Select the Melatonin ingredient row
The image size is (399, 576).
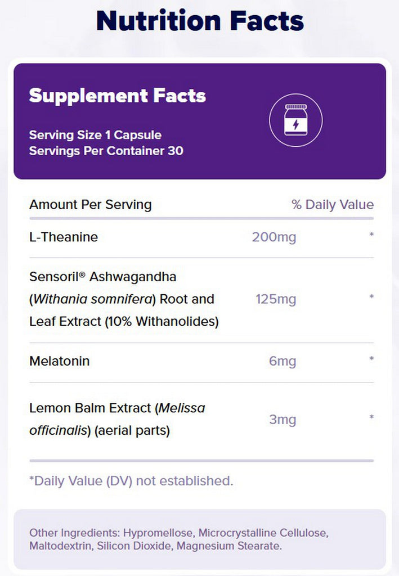[x=201, y=362]
